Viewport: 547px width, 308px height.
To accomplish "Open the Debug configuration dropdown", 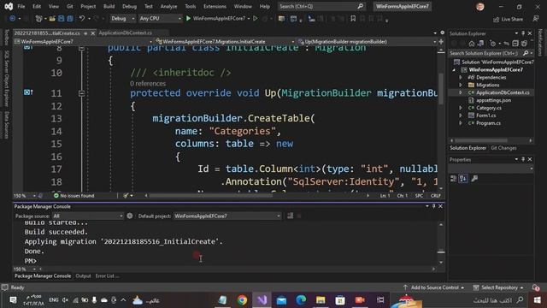I will pyautogui.click(x=123, y=19).
